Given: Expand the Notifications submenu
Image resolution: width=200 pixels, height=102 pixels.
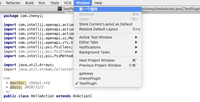Looking at the screenshot, I should click(107, 47).
